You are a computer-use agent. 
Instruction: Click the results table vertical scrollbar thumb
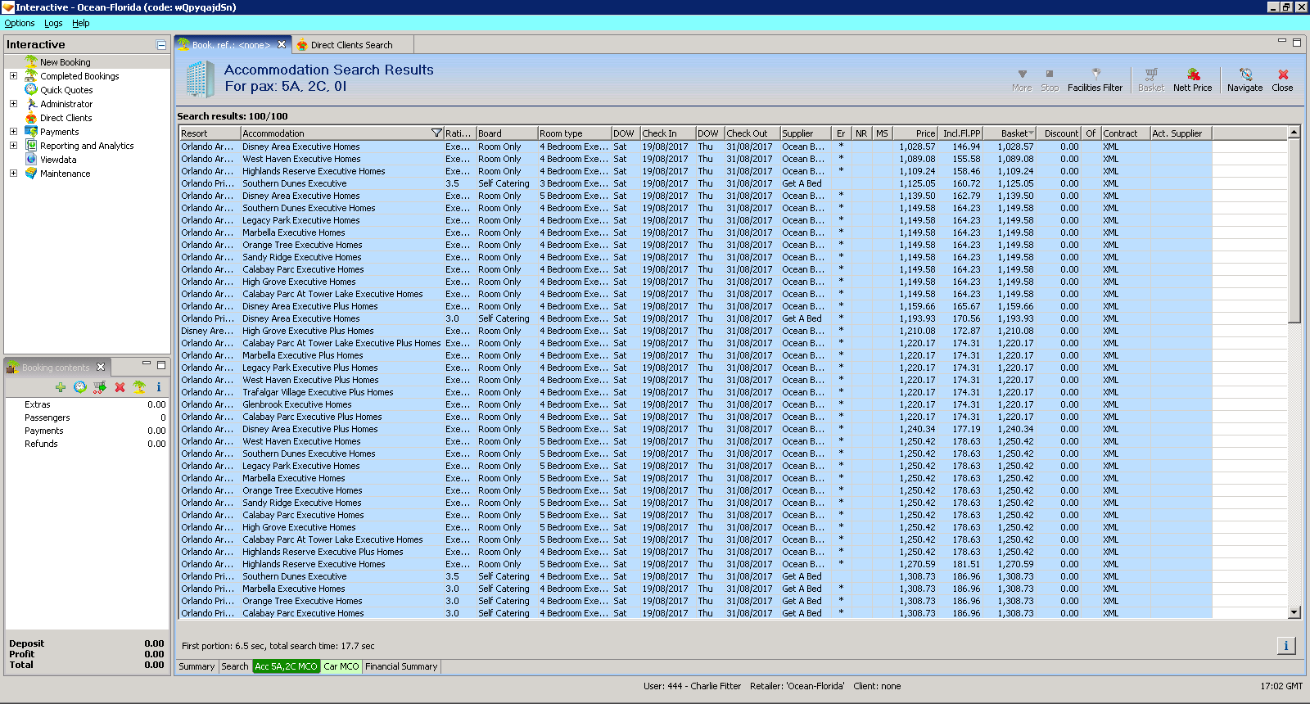click(1294, 230)
